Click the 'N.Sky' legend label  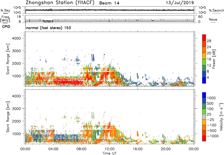(x=5, y=10)
